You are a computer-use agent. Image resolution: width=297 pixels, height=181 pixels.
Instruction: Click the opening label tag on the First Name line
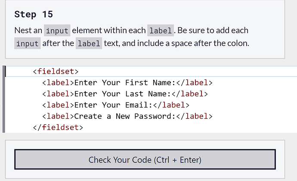pos(58,83)
